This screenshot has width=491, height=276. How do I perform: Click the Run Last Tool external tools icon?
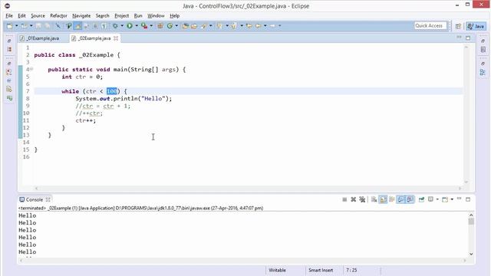pyautogui.click(x=144, y=26)
